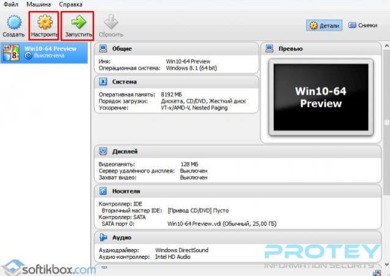Click the Общие section icon
This screenshot has width=390, height=276.
point(102,49)
